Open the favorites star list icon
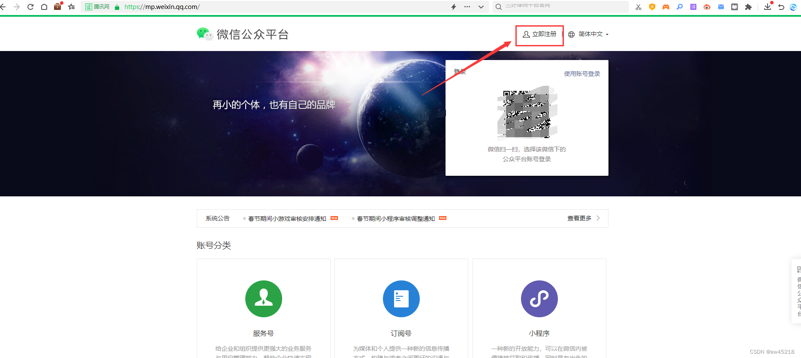 coord(72,7)
